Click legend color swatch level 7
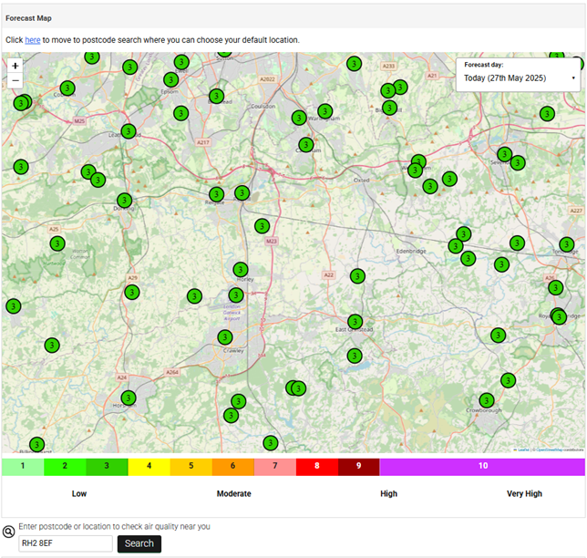Screen dimensions: 587x558 pyautogui.click(x=275, y=467)
